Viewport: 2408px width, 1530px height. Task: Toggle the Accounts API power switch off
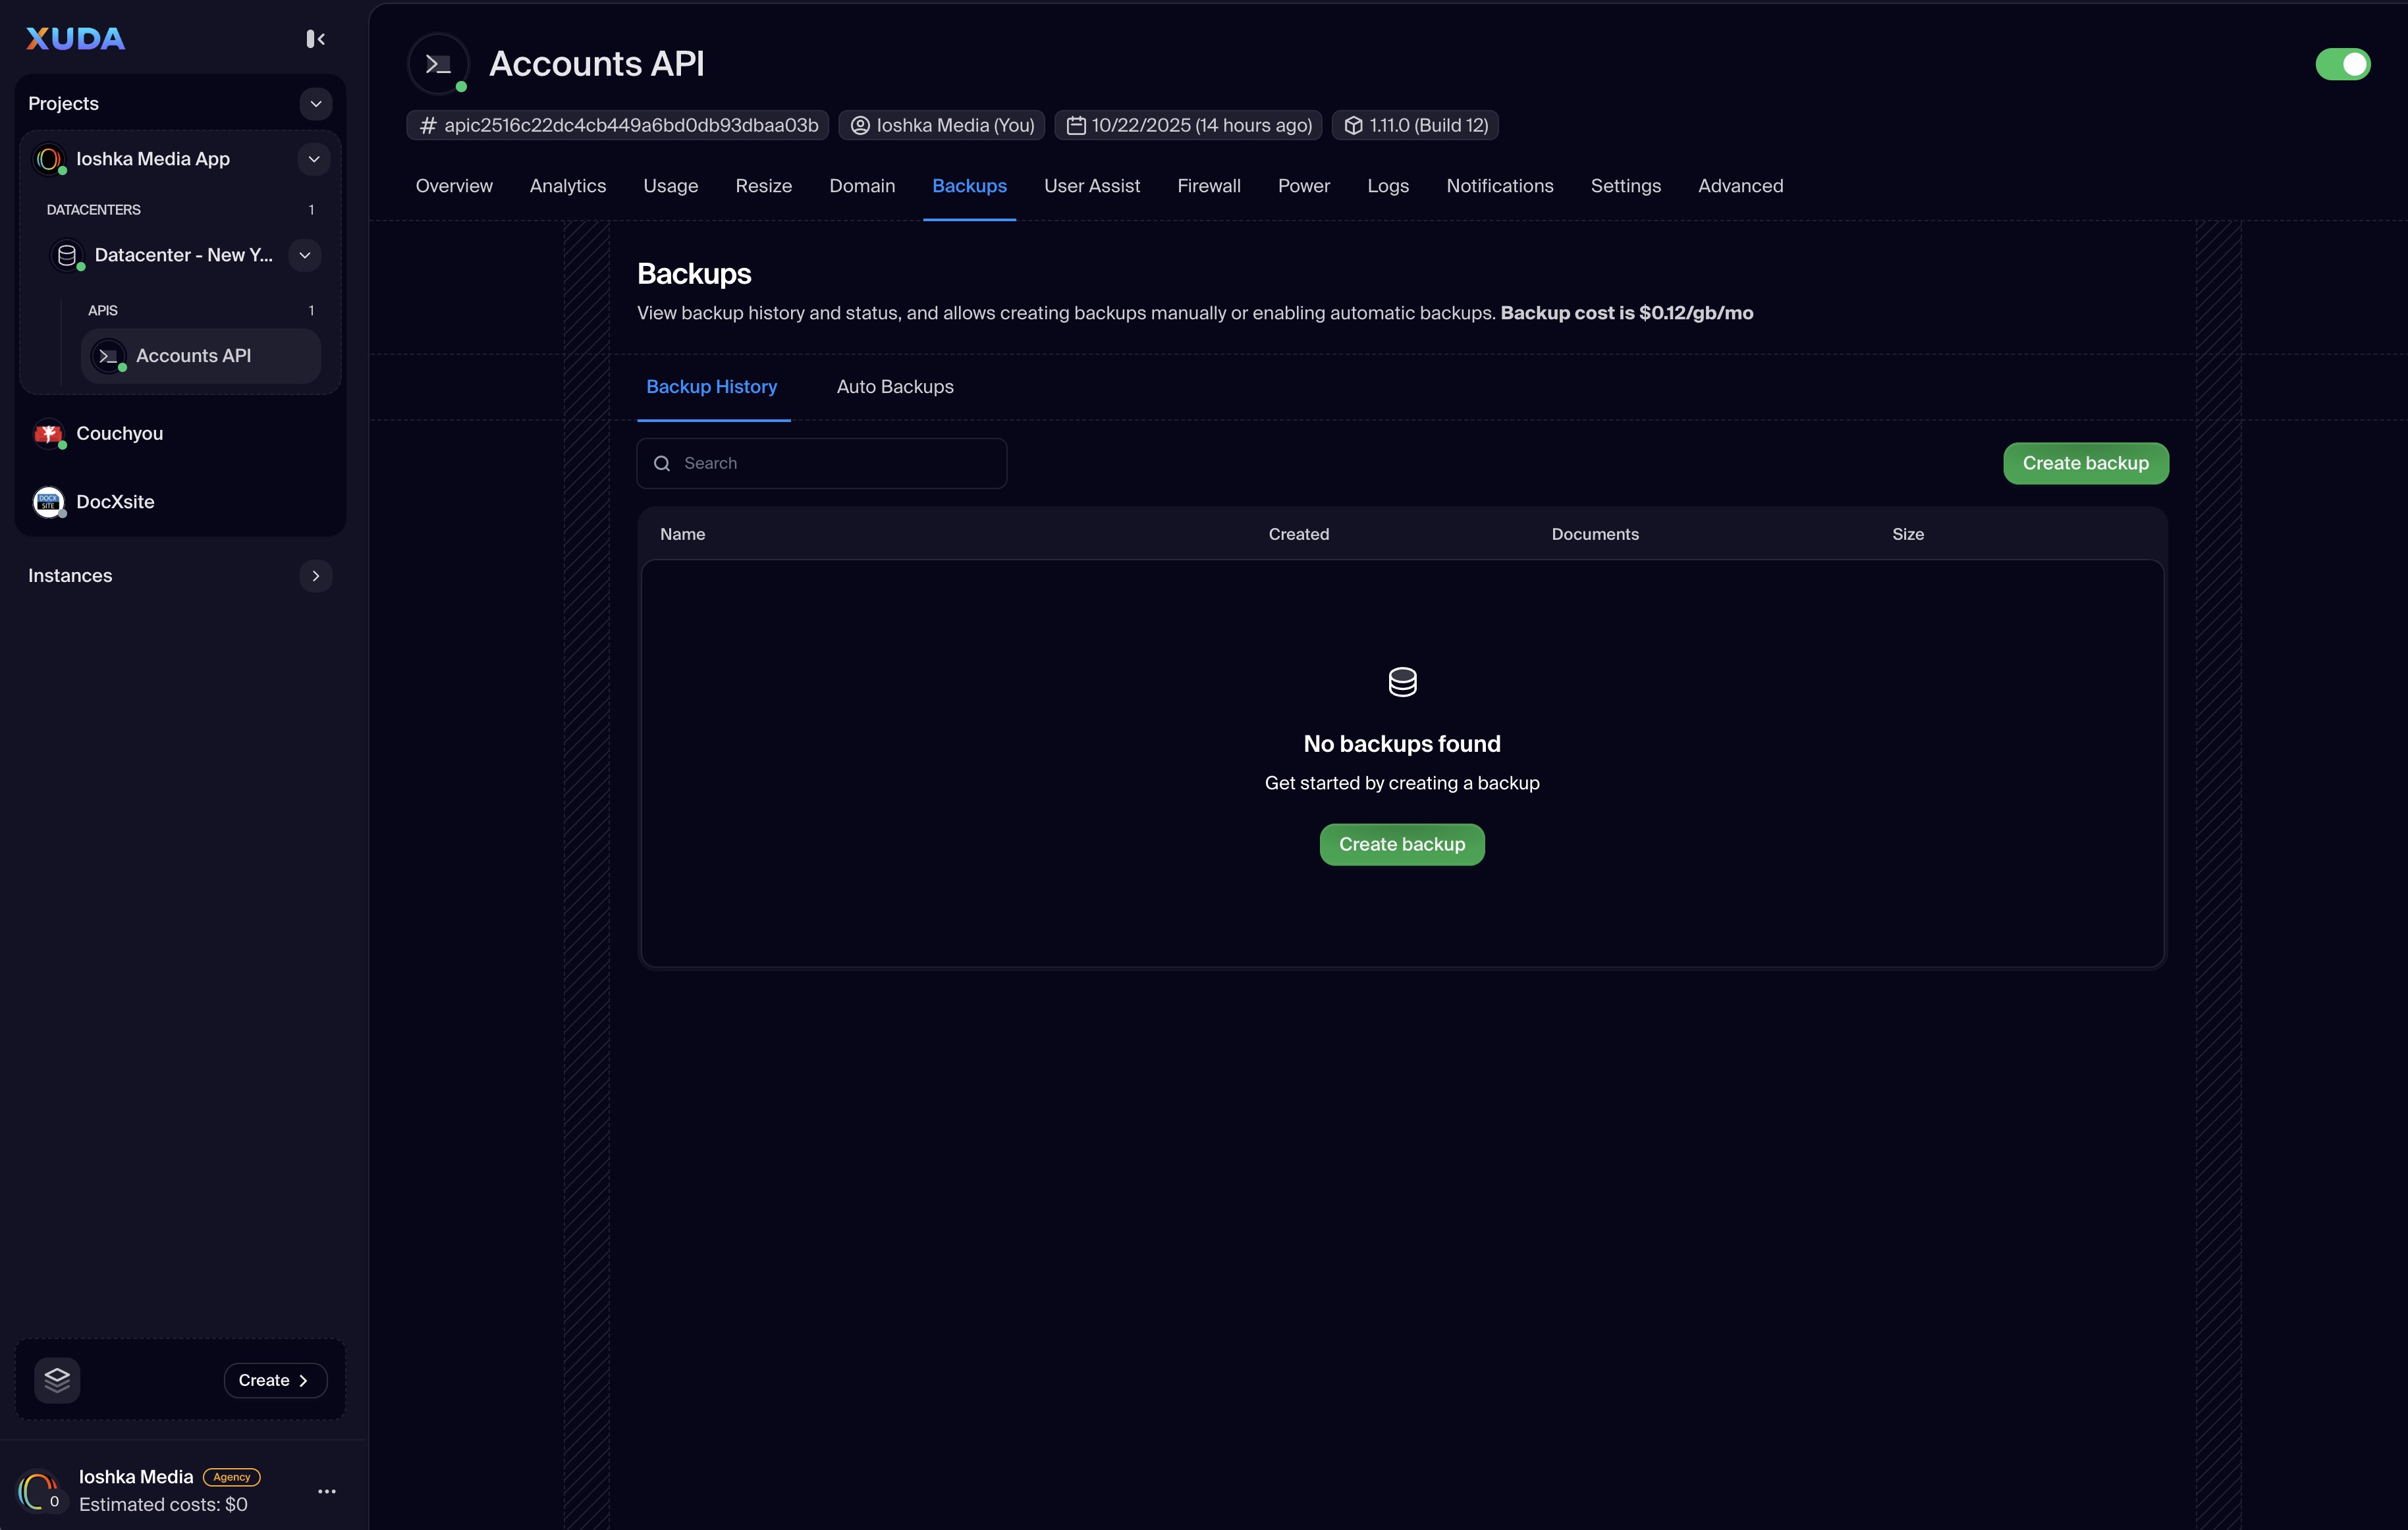(2342, 64)
